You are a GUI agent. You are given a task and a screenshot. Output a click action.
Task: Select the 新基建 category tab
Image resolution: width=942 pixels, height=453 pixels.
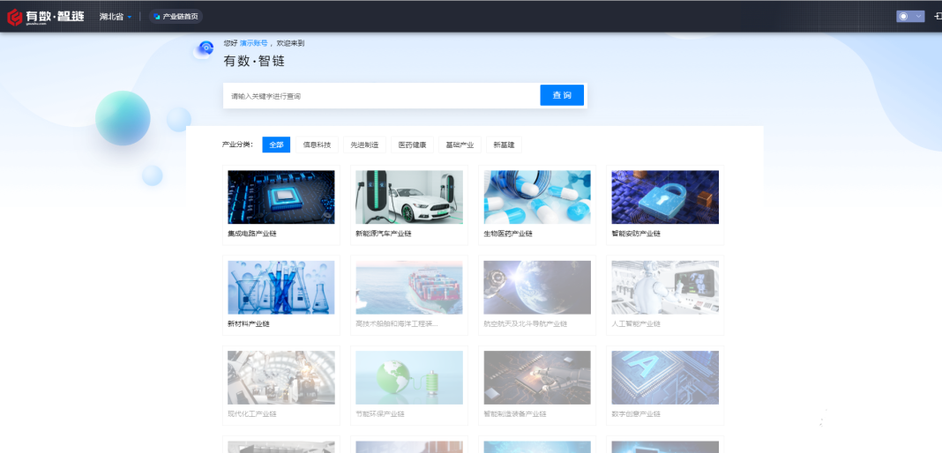click(504, 145)
